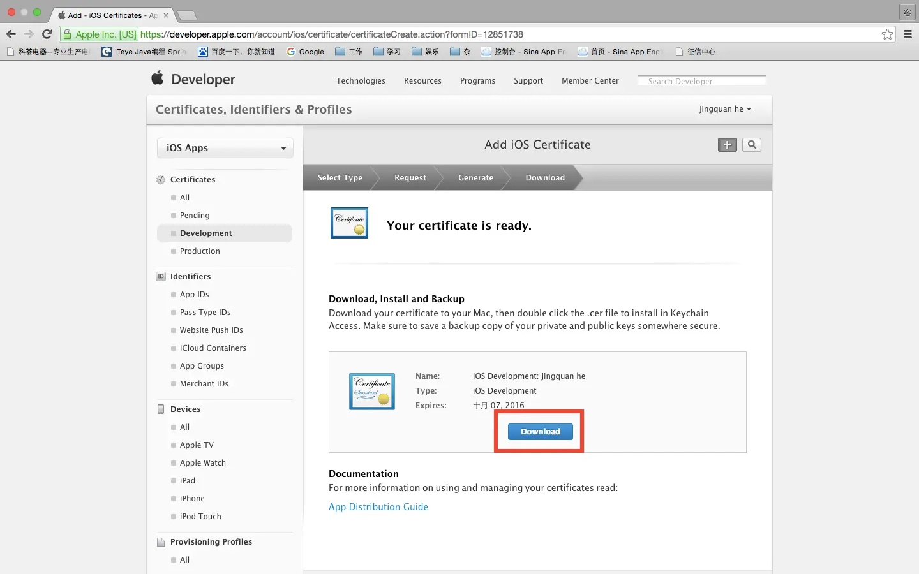Image resolution: width=919 pixels, height=574 pixels.
Task: Open iPod Touch devices
Action: (200, 517)
